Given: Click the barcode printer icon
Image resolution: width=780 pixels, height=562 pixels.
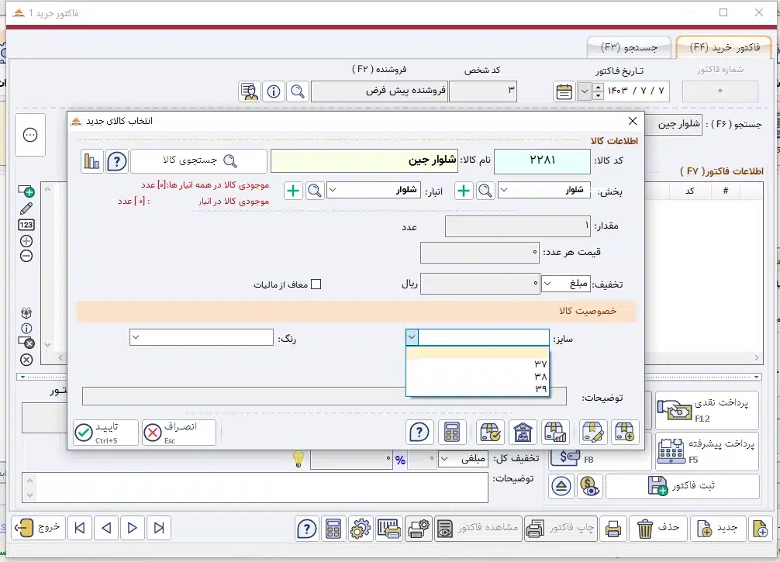Looking at the screenshot, I should (388, 528).
